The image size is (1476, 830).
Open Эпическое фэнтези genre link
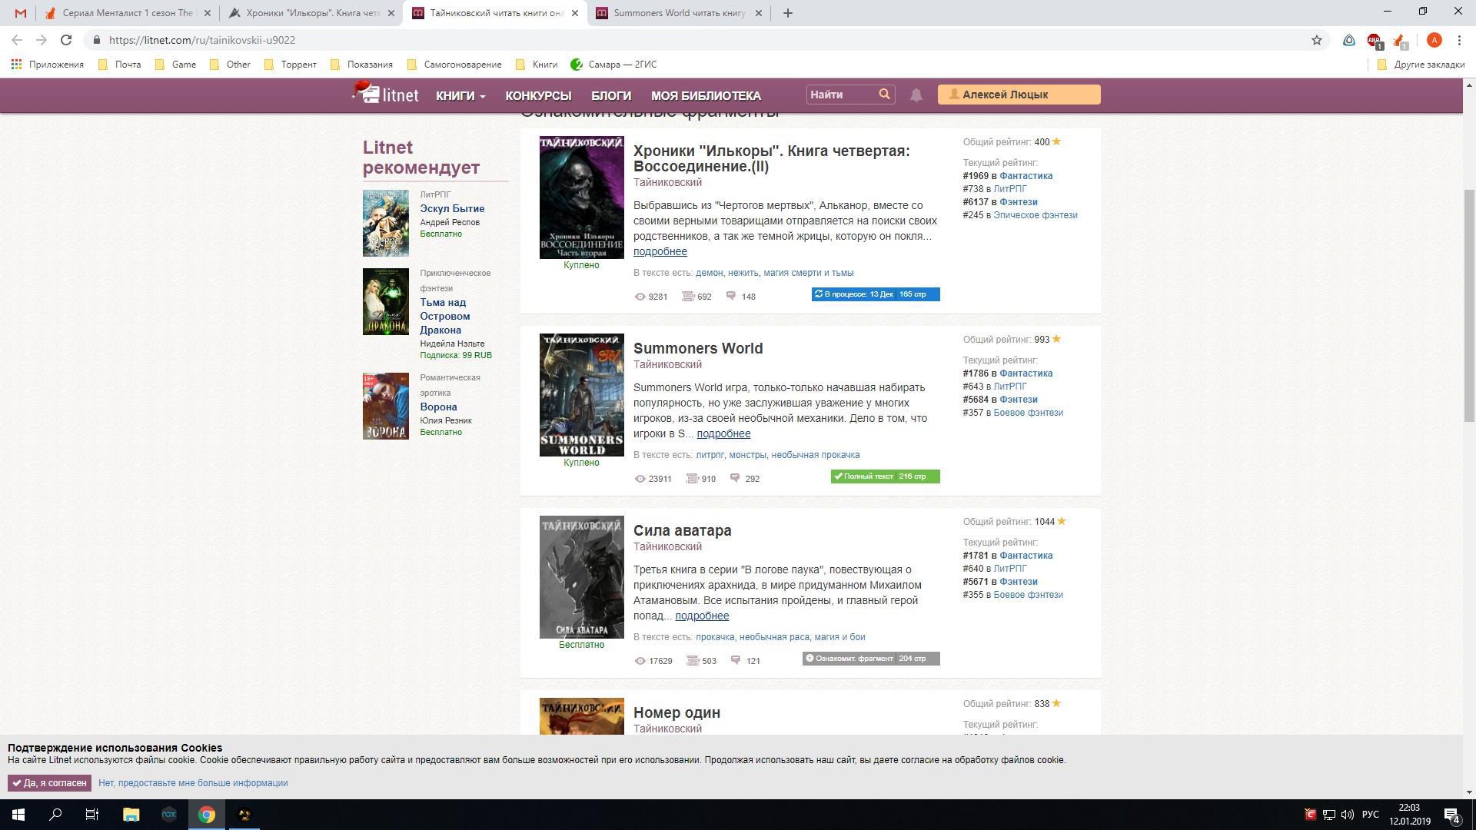pyautogui.click(x=1035, y=215)
